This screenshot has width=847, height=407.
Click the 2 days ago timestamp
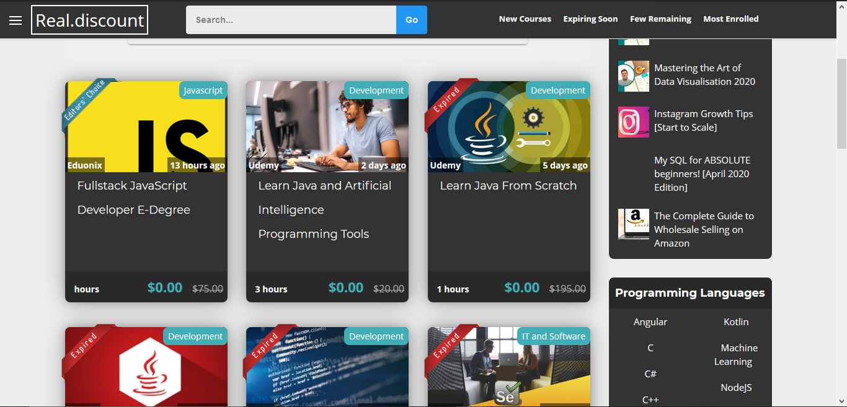(383, 165)
